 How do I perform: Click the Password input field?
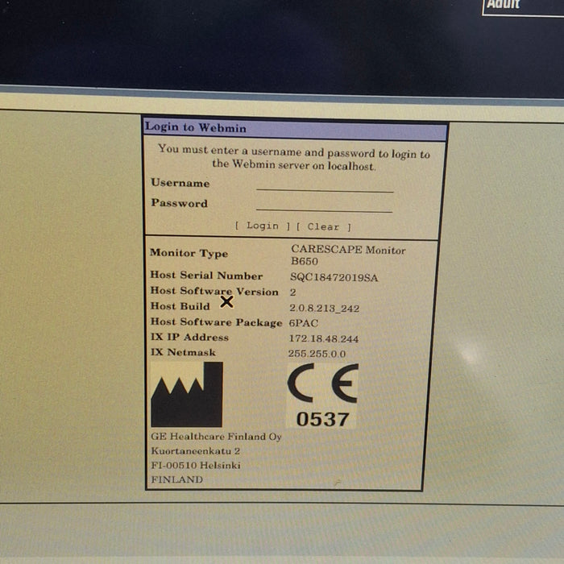pyautogui.click(x=324, y=205)
